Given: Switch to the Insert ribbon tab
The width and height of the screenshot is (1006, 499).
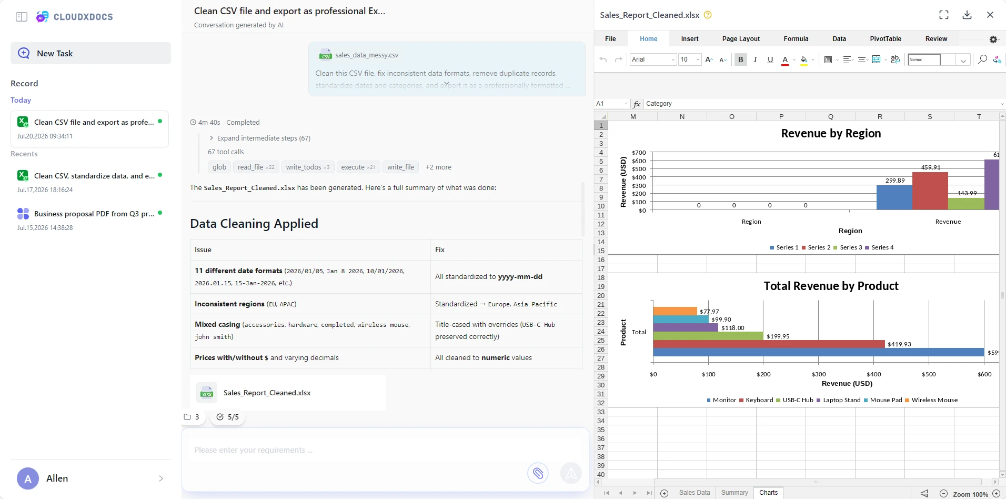Looking at the screenshot, I should point(690,39).
